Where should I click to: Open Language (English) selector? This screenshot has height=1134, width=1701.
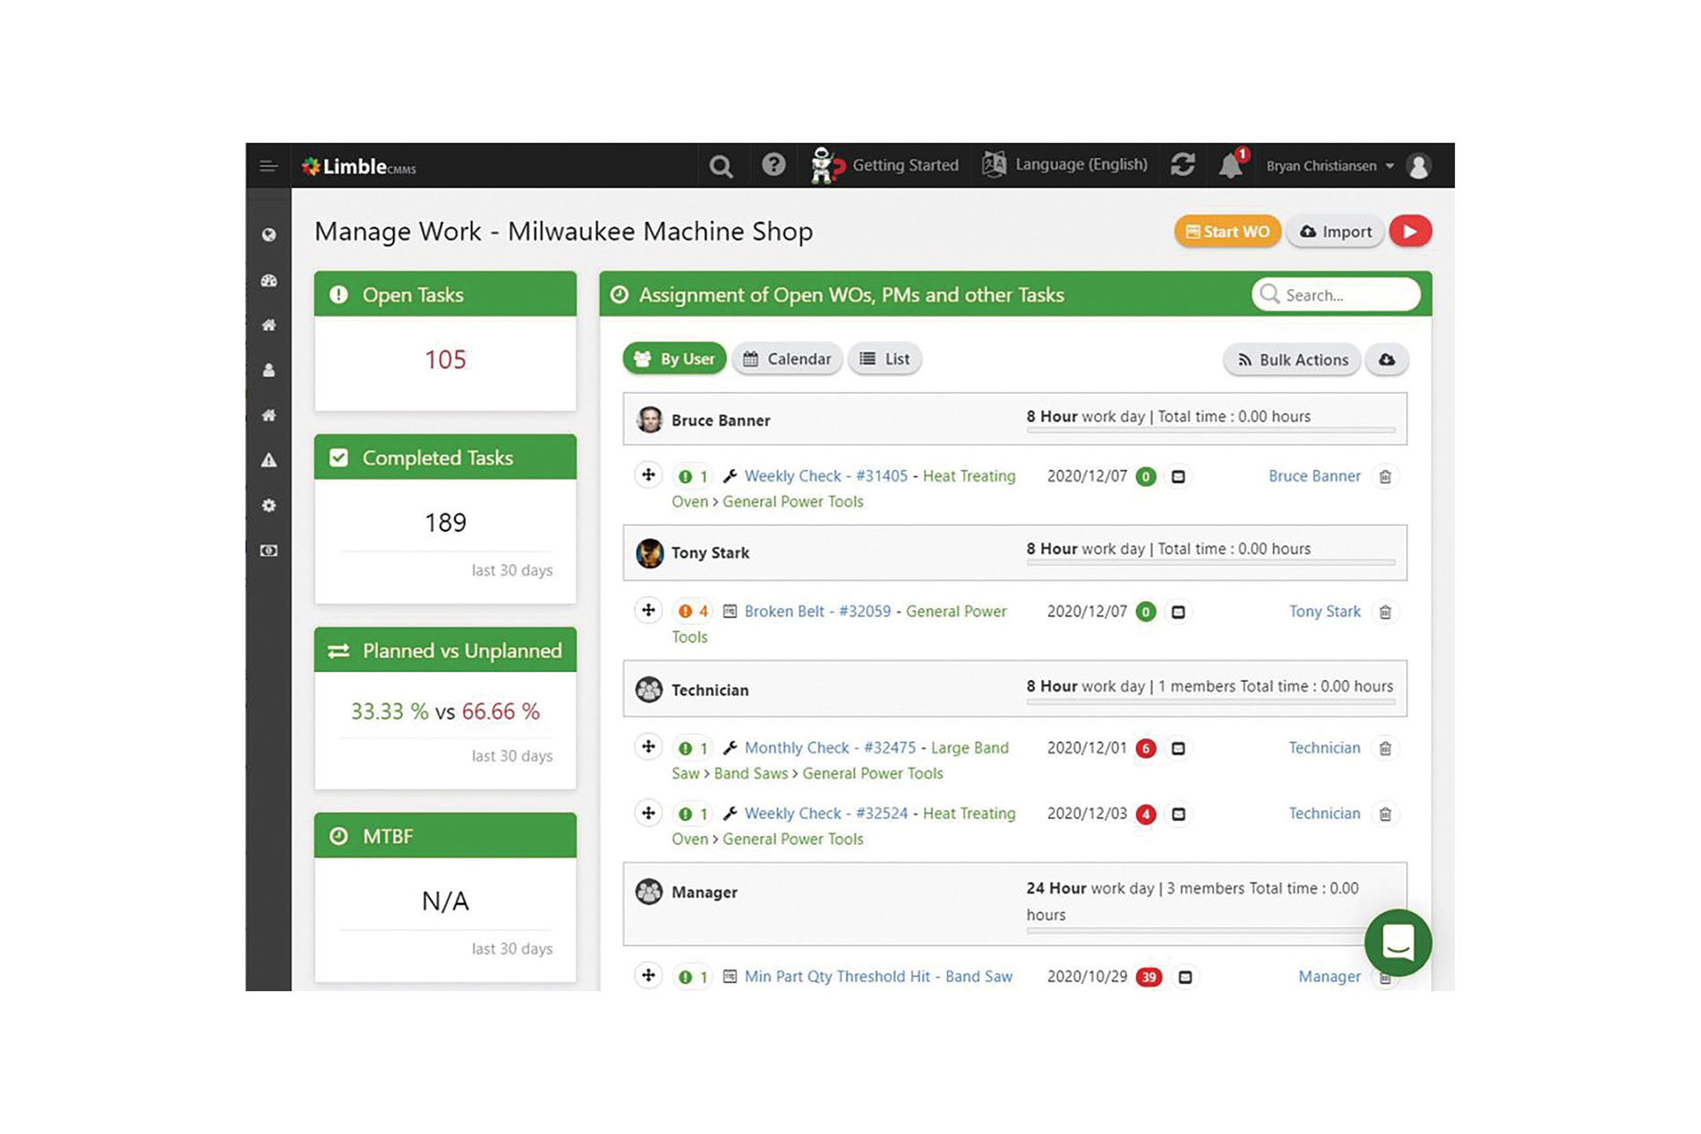1065,165
